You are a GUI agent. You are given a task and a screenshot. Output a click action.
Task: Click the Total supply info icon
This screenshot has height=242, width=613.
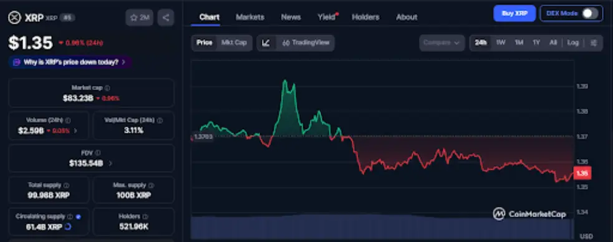click(67, 185)
